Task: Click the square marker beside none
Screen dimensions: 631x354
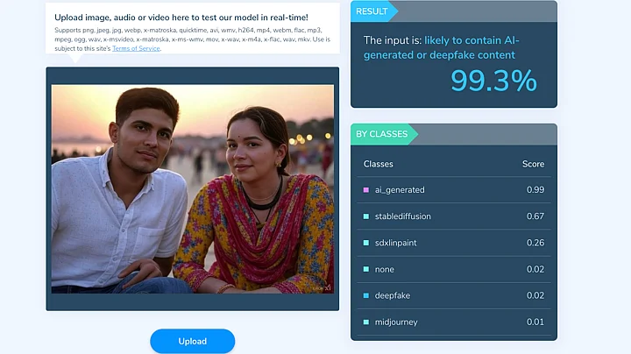Action: tap(365, 269)
